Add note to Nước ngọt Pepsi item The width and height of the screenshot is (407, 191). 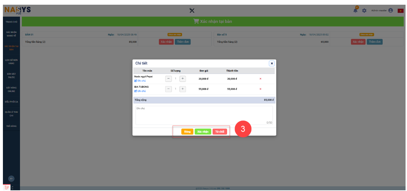pos(140,81)
